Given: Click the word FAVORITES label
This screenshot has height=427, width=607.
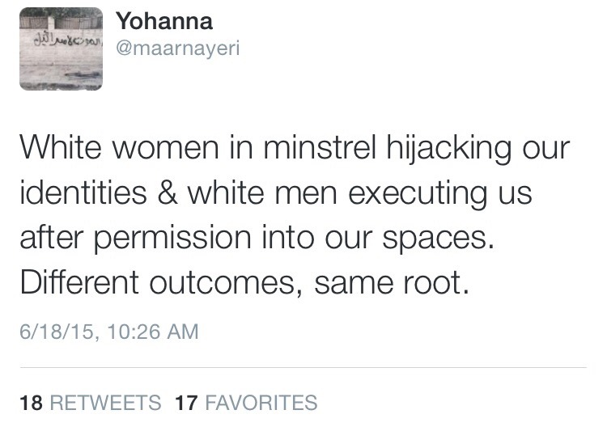Looking at the screenshot, I should (261, 402).
